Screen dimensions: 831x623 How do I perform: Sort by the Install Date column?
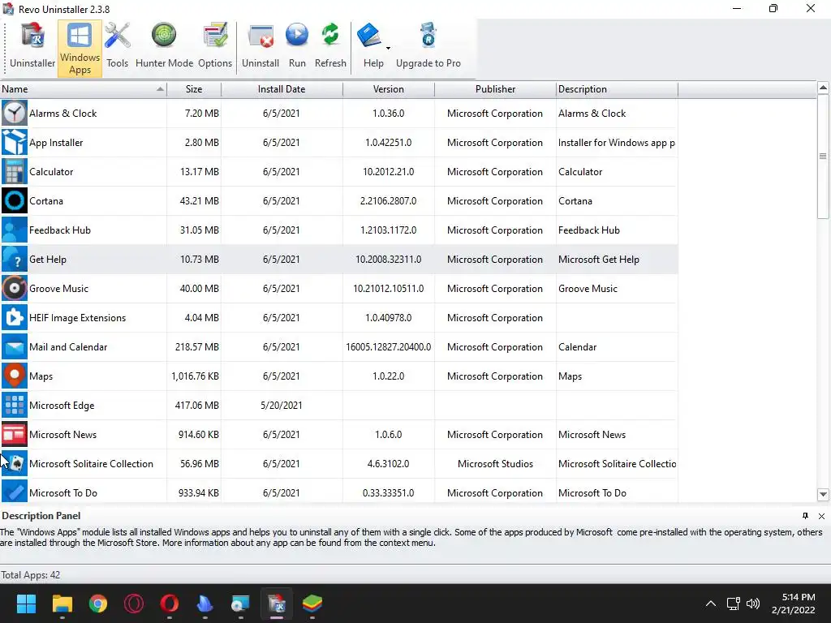click(282, 89)
